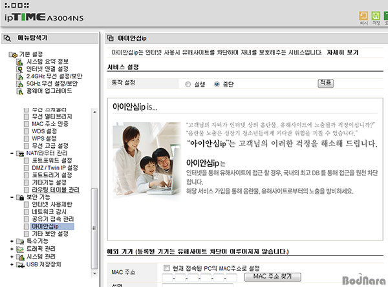Open 2.4GHz 무선 설정/보안 menu item
This screenshot has height=287, width=388.
click(x=54, y=76)
